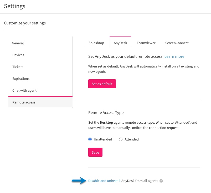Select Remote access in sidebar

[x=40, y=102]
